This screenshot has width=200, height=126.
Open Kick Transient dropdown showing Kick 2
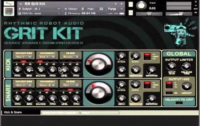point(47,57)
